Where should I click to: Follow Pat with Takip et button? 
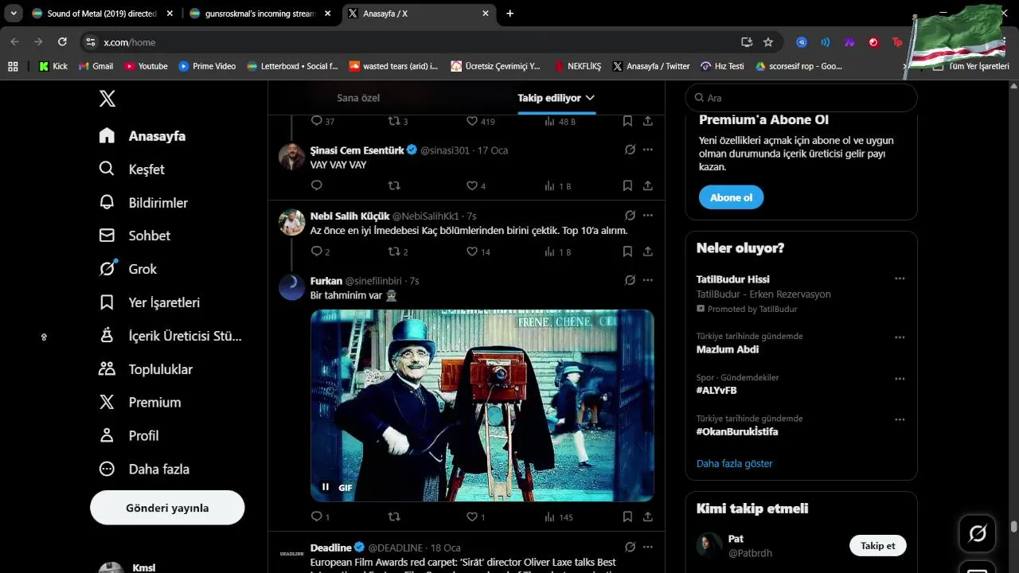point(878,546)
